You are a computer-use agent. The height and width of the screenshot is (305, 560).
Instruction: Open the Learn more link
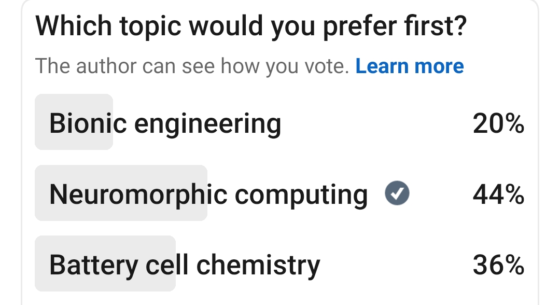pyautogui.click(x=410, y=66)
